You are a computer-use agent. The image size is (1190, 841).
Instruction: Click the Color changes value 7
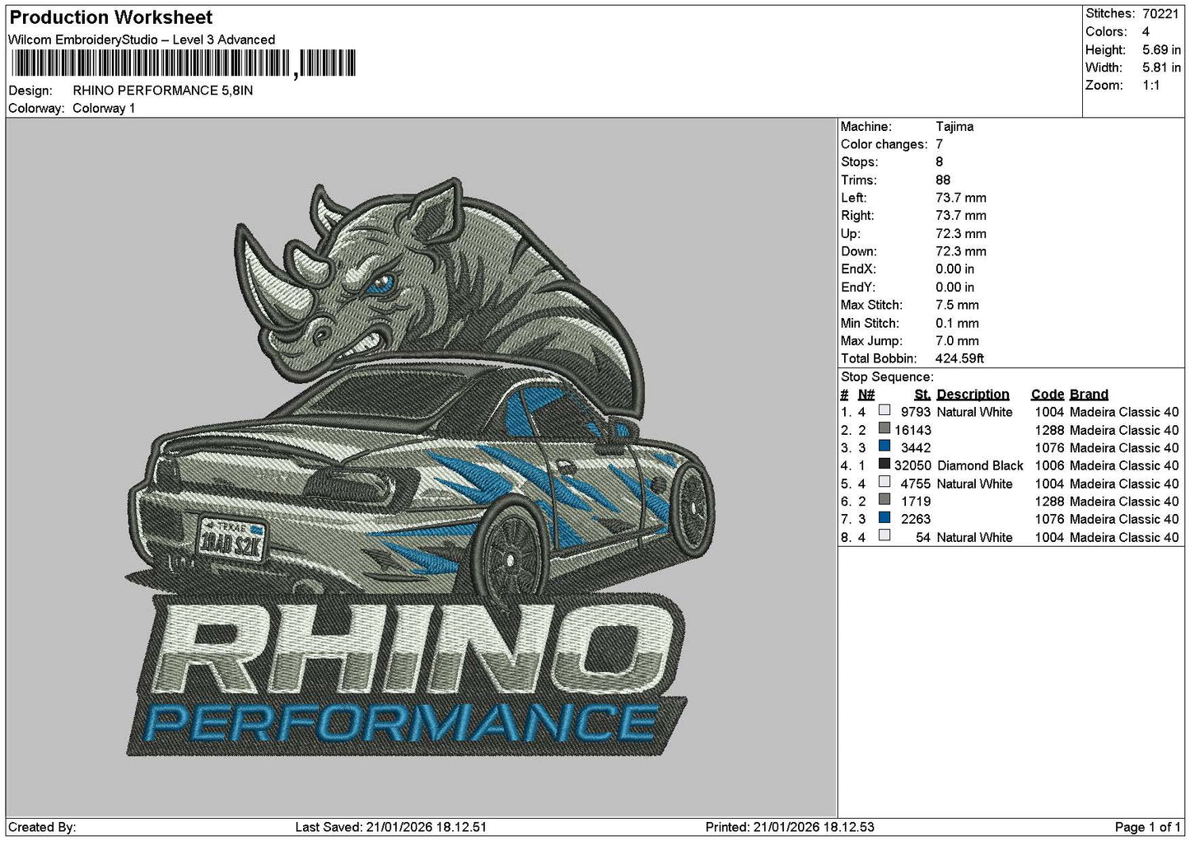click(x=940, y=144)
